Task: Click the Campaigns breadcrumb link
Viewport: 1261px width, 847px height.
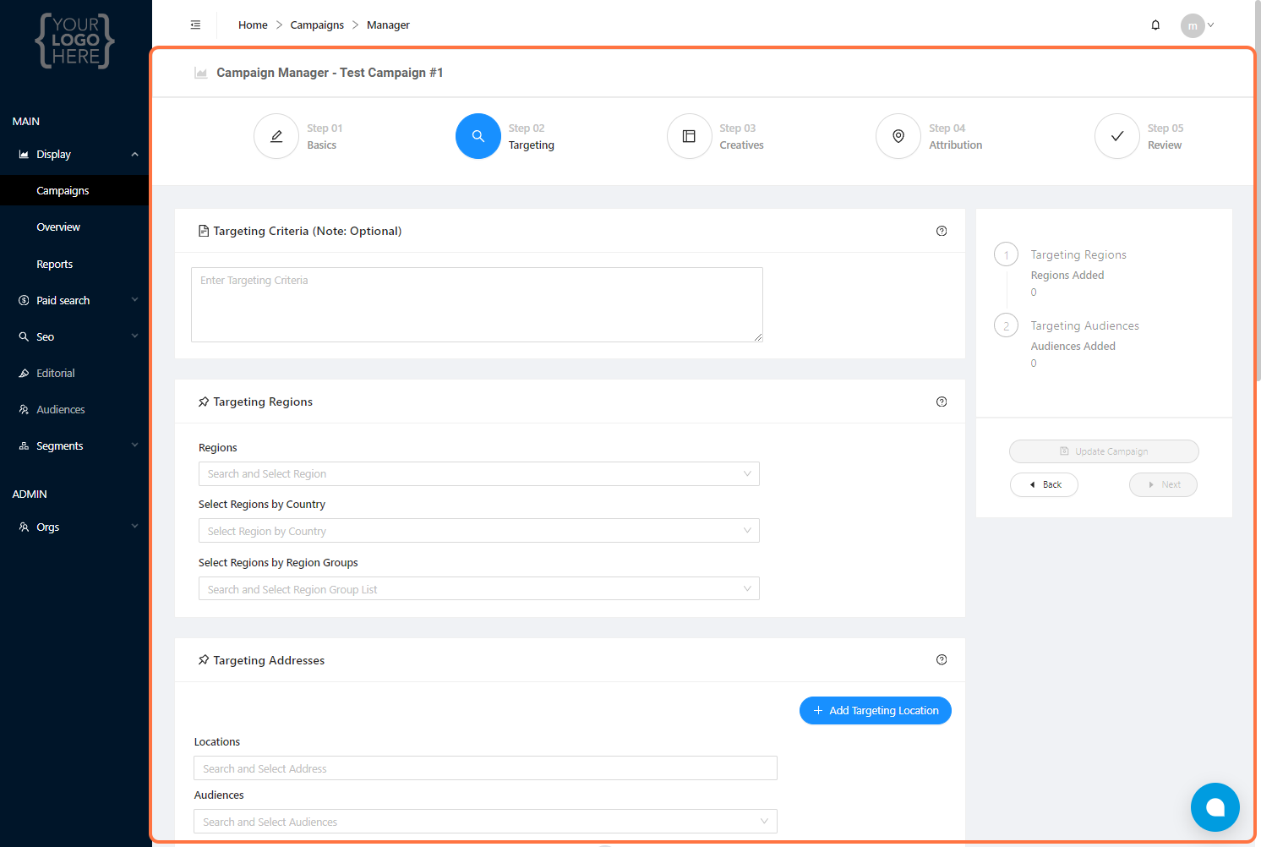Action: point(317,25)
